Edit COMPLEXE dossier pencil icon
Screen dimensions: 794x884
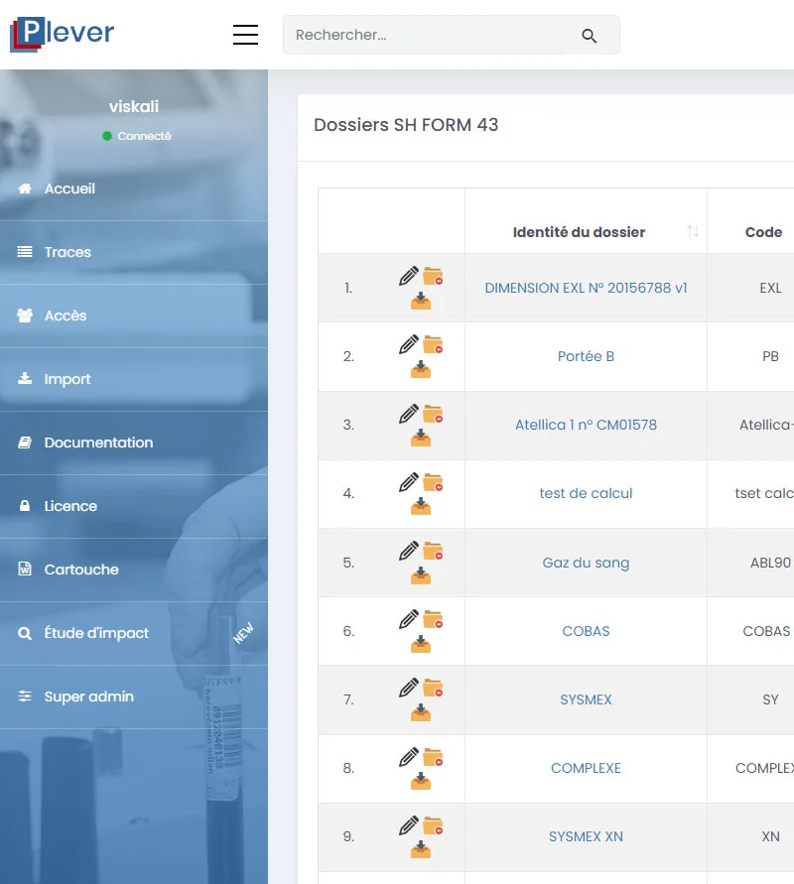408,757
